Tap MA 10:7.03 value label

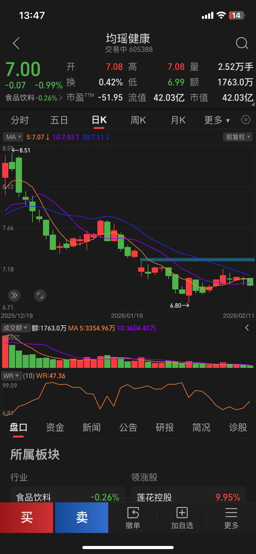(x=66, y=137)
